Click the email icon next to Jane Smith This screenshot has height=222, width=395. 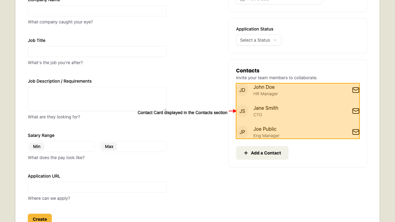[x=355, y=111]
